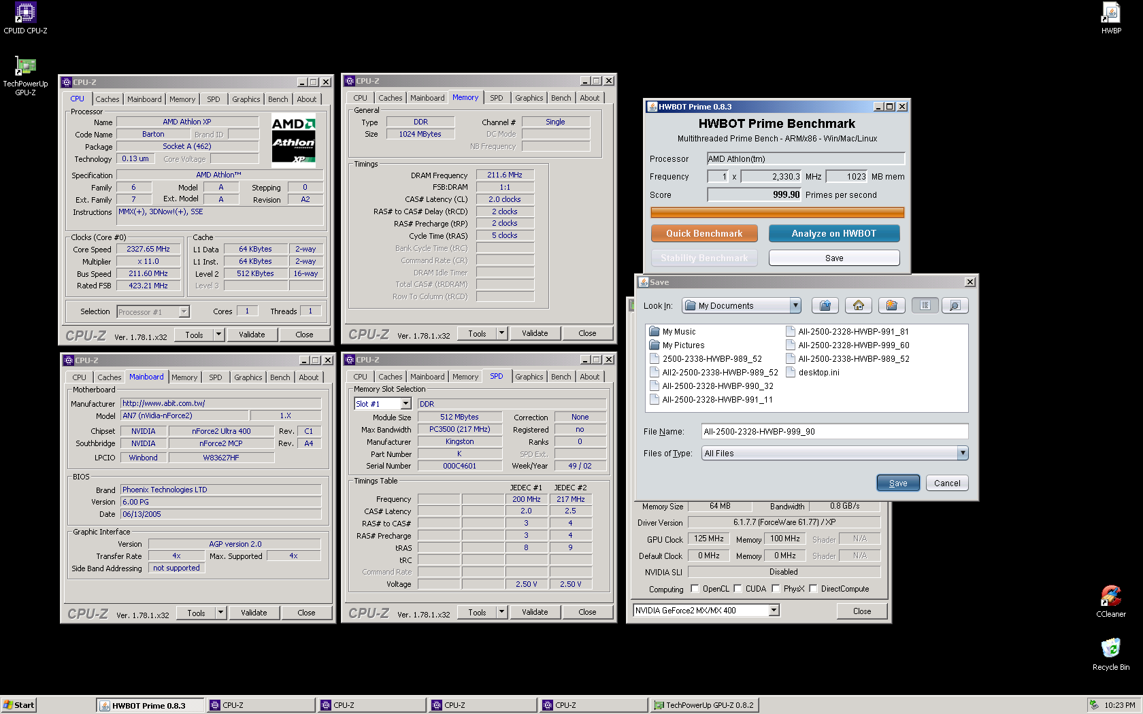Viewport: 1143px width, 714px height.
Task: Select file All-2500-2328-HWBP-999_60
Action: click(847, 345)
